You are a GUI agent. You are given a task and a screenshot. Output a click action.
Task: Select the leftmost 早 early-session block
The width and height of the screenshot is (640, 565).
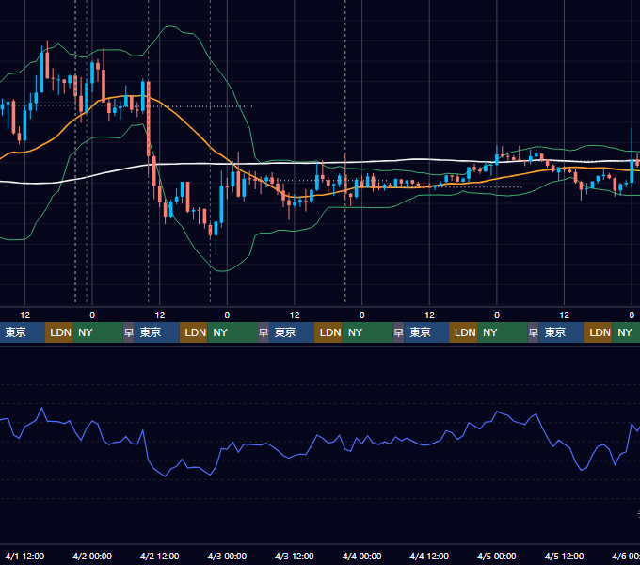point(129,332)
